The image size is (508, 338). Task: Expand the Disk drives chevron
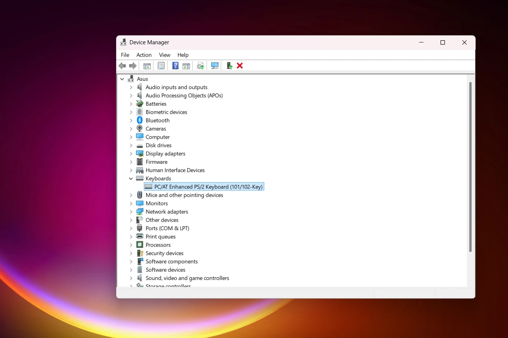tap(131, 145)
